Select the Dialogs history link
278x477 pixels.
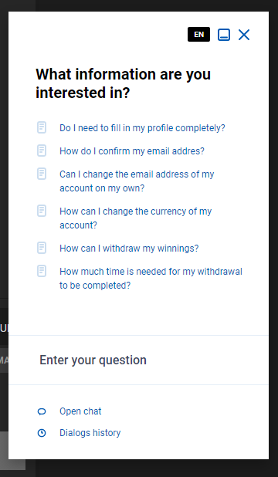(90, 433)
